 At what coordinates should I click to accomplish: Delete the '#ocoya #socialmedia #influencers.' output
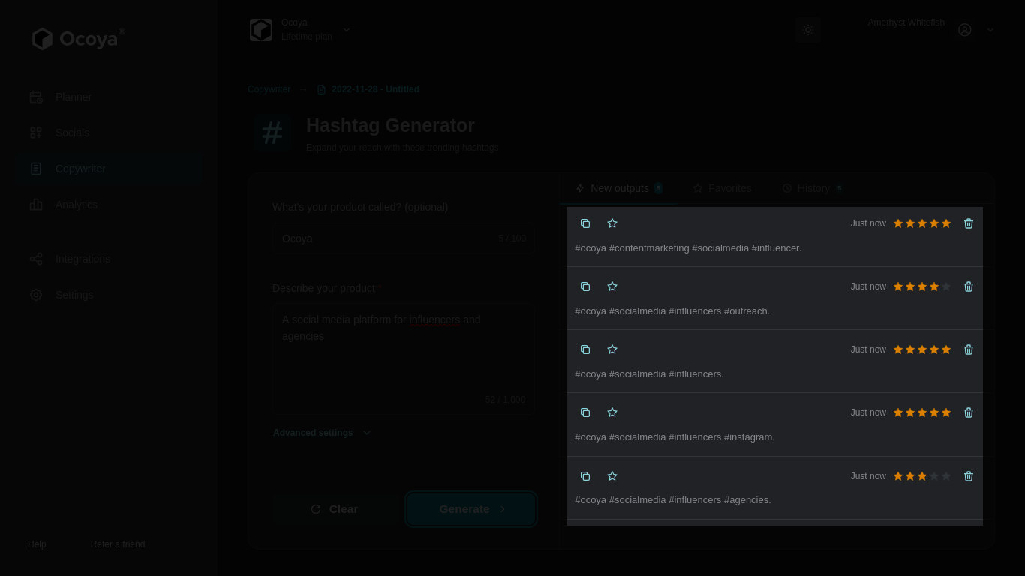click(x=969, y=349)
